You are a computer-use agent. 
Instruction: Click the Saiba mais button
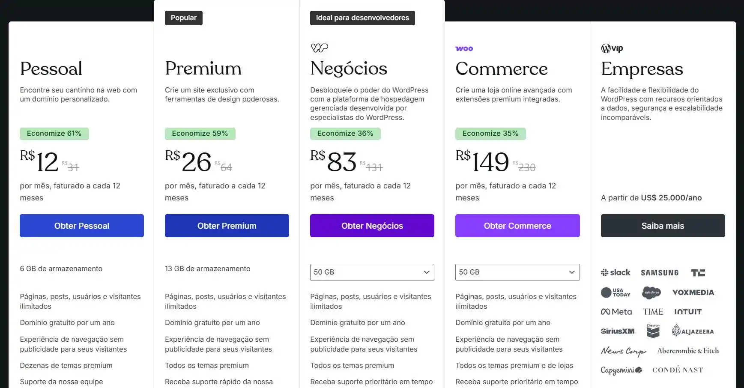click(x=663, y=226)
